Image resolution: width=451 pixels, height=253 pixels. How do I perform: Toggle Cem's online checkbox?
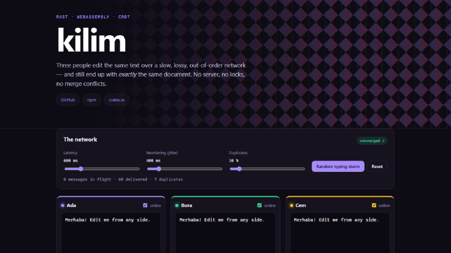tap(374, 205)
